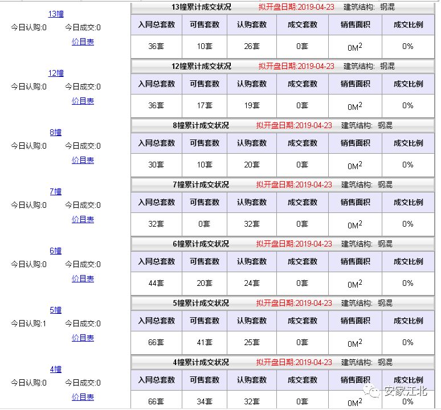Click 可售套数 column header in 12幢 table
The height and width of the screenshot is (410, 441).
pyautogui.click(x=205, y=84)
